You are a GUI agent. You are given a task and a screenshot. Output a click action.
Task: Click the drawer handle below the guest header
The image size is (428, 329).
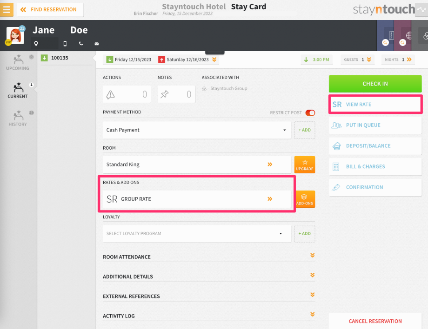(x=215, y=53)
